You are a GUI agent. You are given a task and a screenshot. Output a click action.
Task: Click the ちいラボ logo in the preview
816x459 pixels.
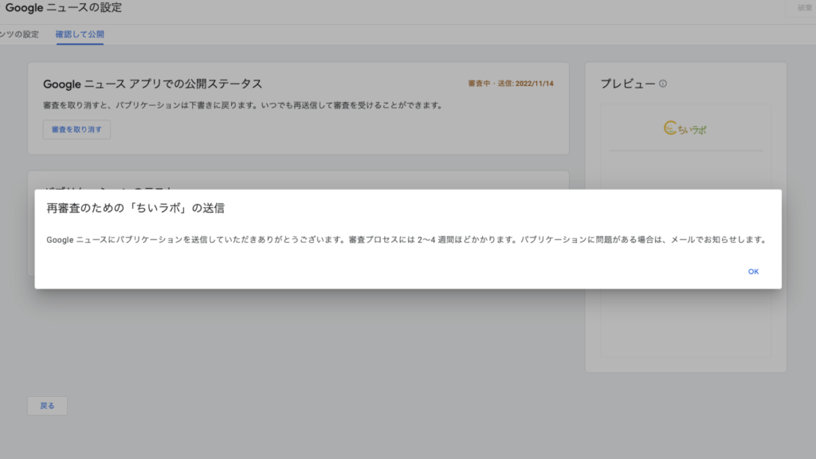[x=685, y=128]
